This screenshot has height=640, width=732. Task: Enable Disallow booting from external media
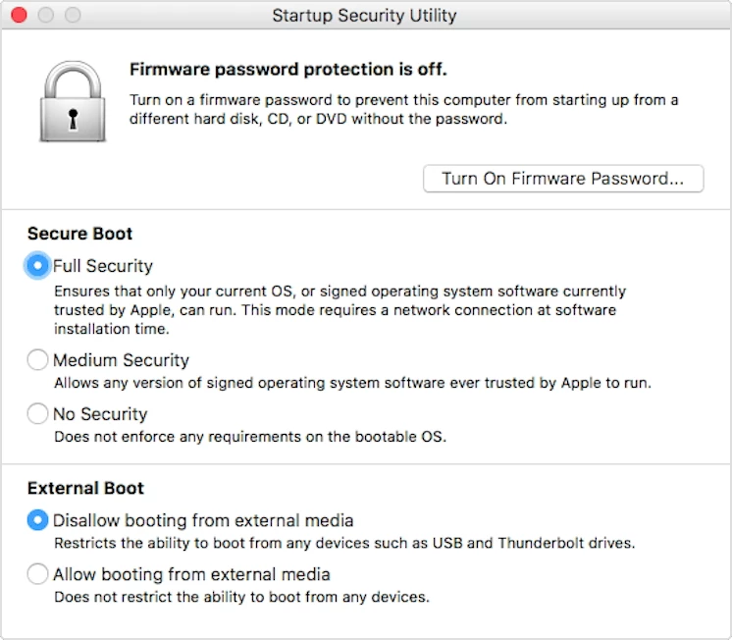[38, 520]
